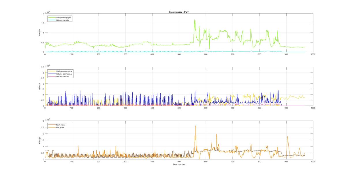This screenshot has width=346, height=179.
Task: Click the 'mAmps' y-axis label of middle plot
Action: 40,86
